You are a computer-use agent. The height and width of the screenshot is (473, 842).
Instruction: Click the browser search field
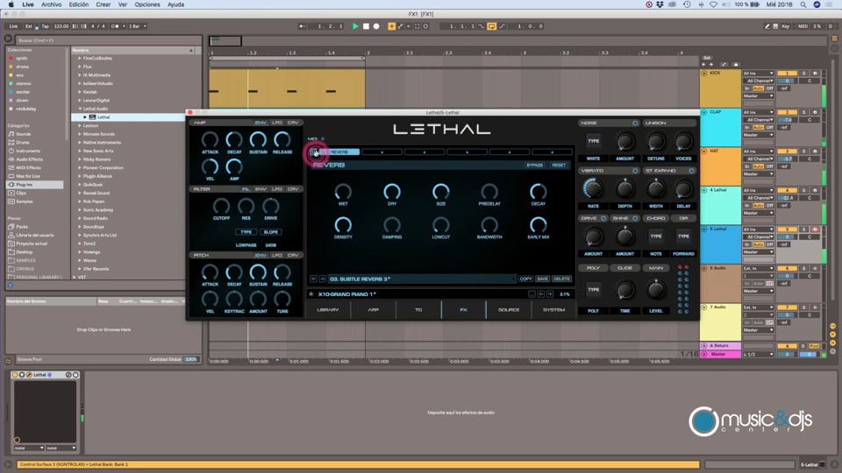(107, 40)
